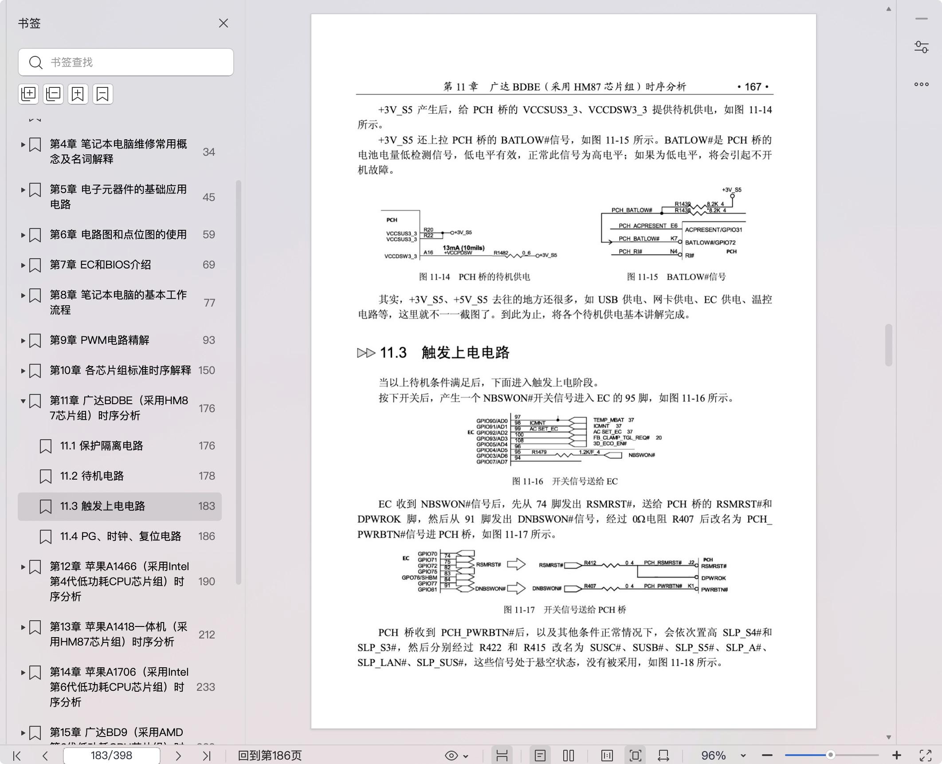Toggle fit page button
This screenshot has width=942, height=764.
pos(635,756)
